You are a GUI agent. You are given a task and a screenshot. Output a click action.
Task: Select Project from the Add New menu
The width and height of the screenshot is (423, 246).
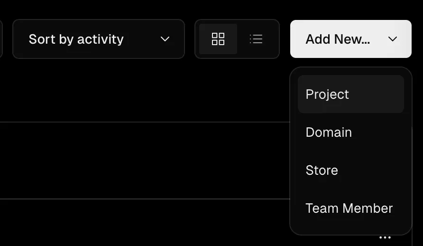[350, 94]
